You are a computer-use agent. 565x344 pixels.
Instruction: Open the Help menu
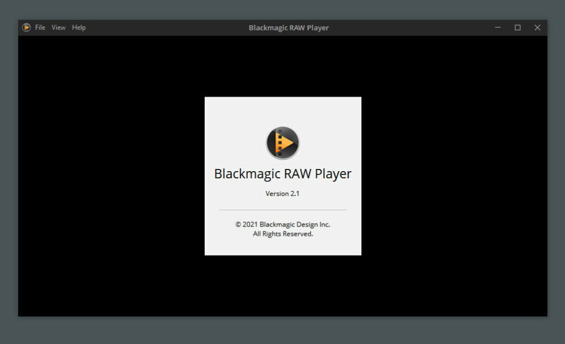78,27
